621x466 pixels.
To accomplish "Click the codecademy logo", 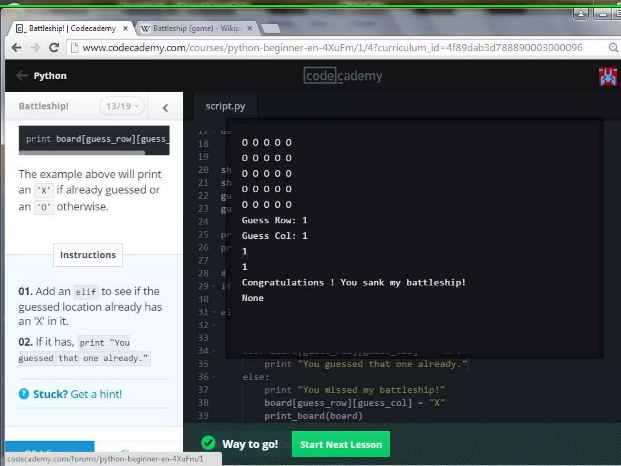I will (343, 76).
